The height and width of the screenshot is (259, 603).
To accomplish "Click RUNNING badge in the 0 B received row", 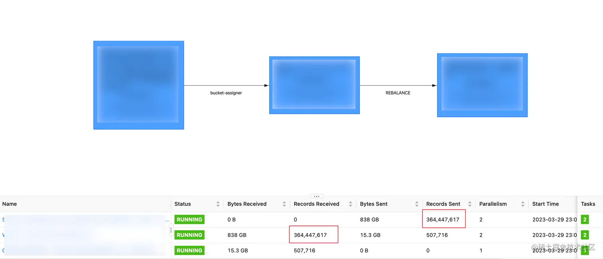I will [189, 219].
